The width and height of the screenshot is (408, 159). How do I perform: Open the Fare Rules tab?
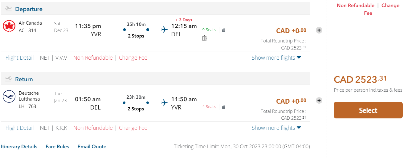[57, 147]
